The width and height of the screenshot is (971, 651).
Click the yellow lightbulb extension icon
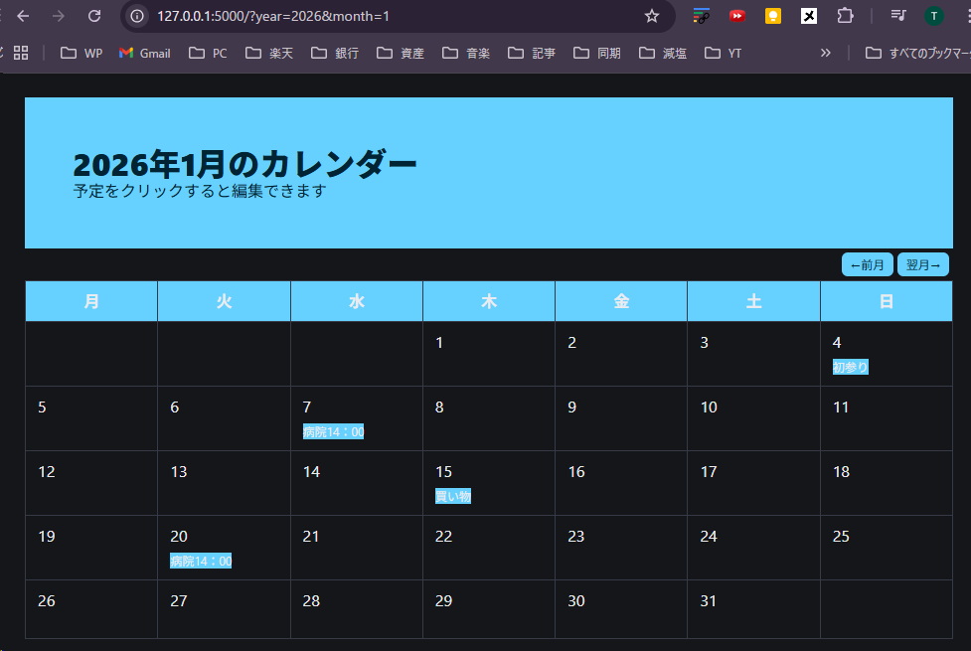[x=772, y=16]
